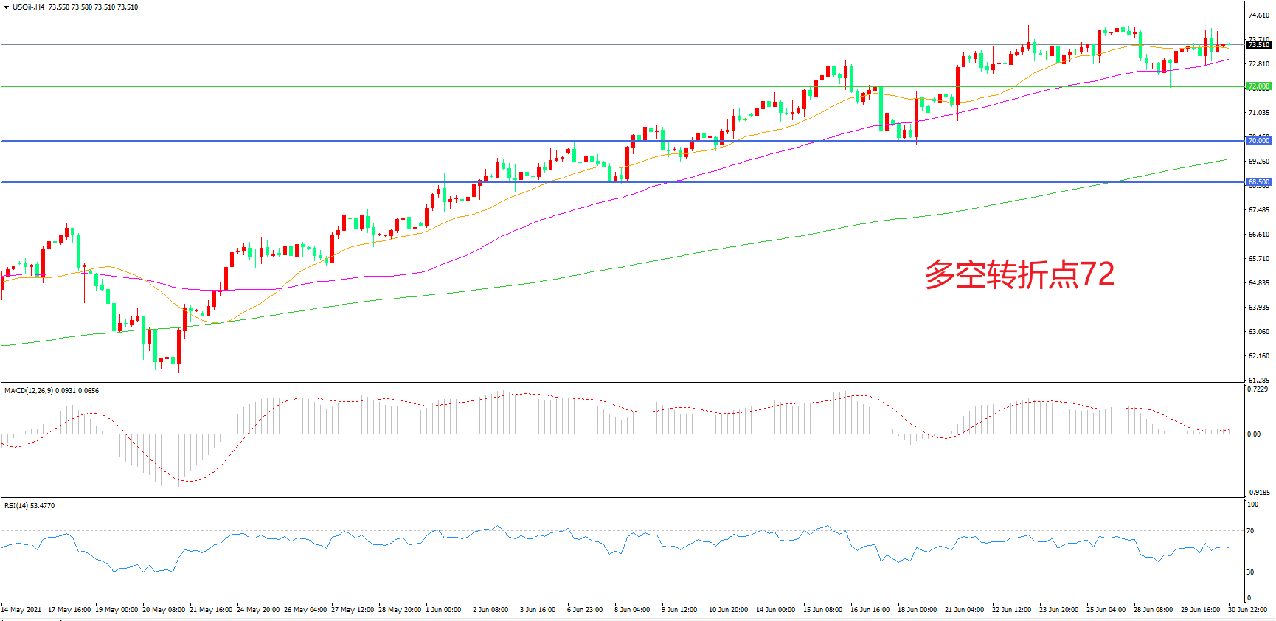Click the blue 70.000 price label

click(x=1258, y=140)
